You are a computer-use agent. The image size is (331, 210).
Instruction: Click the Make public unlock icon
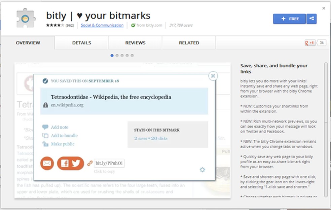(x=45, y=144)
